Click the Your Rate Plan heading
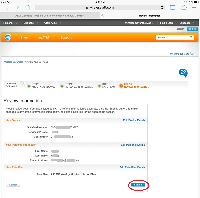200x198 pixels. point(15,167)
